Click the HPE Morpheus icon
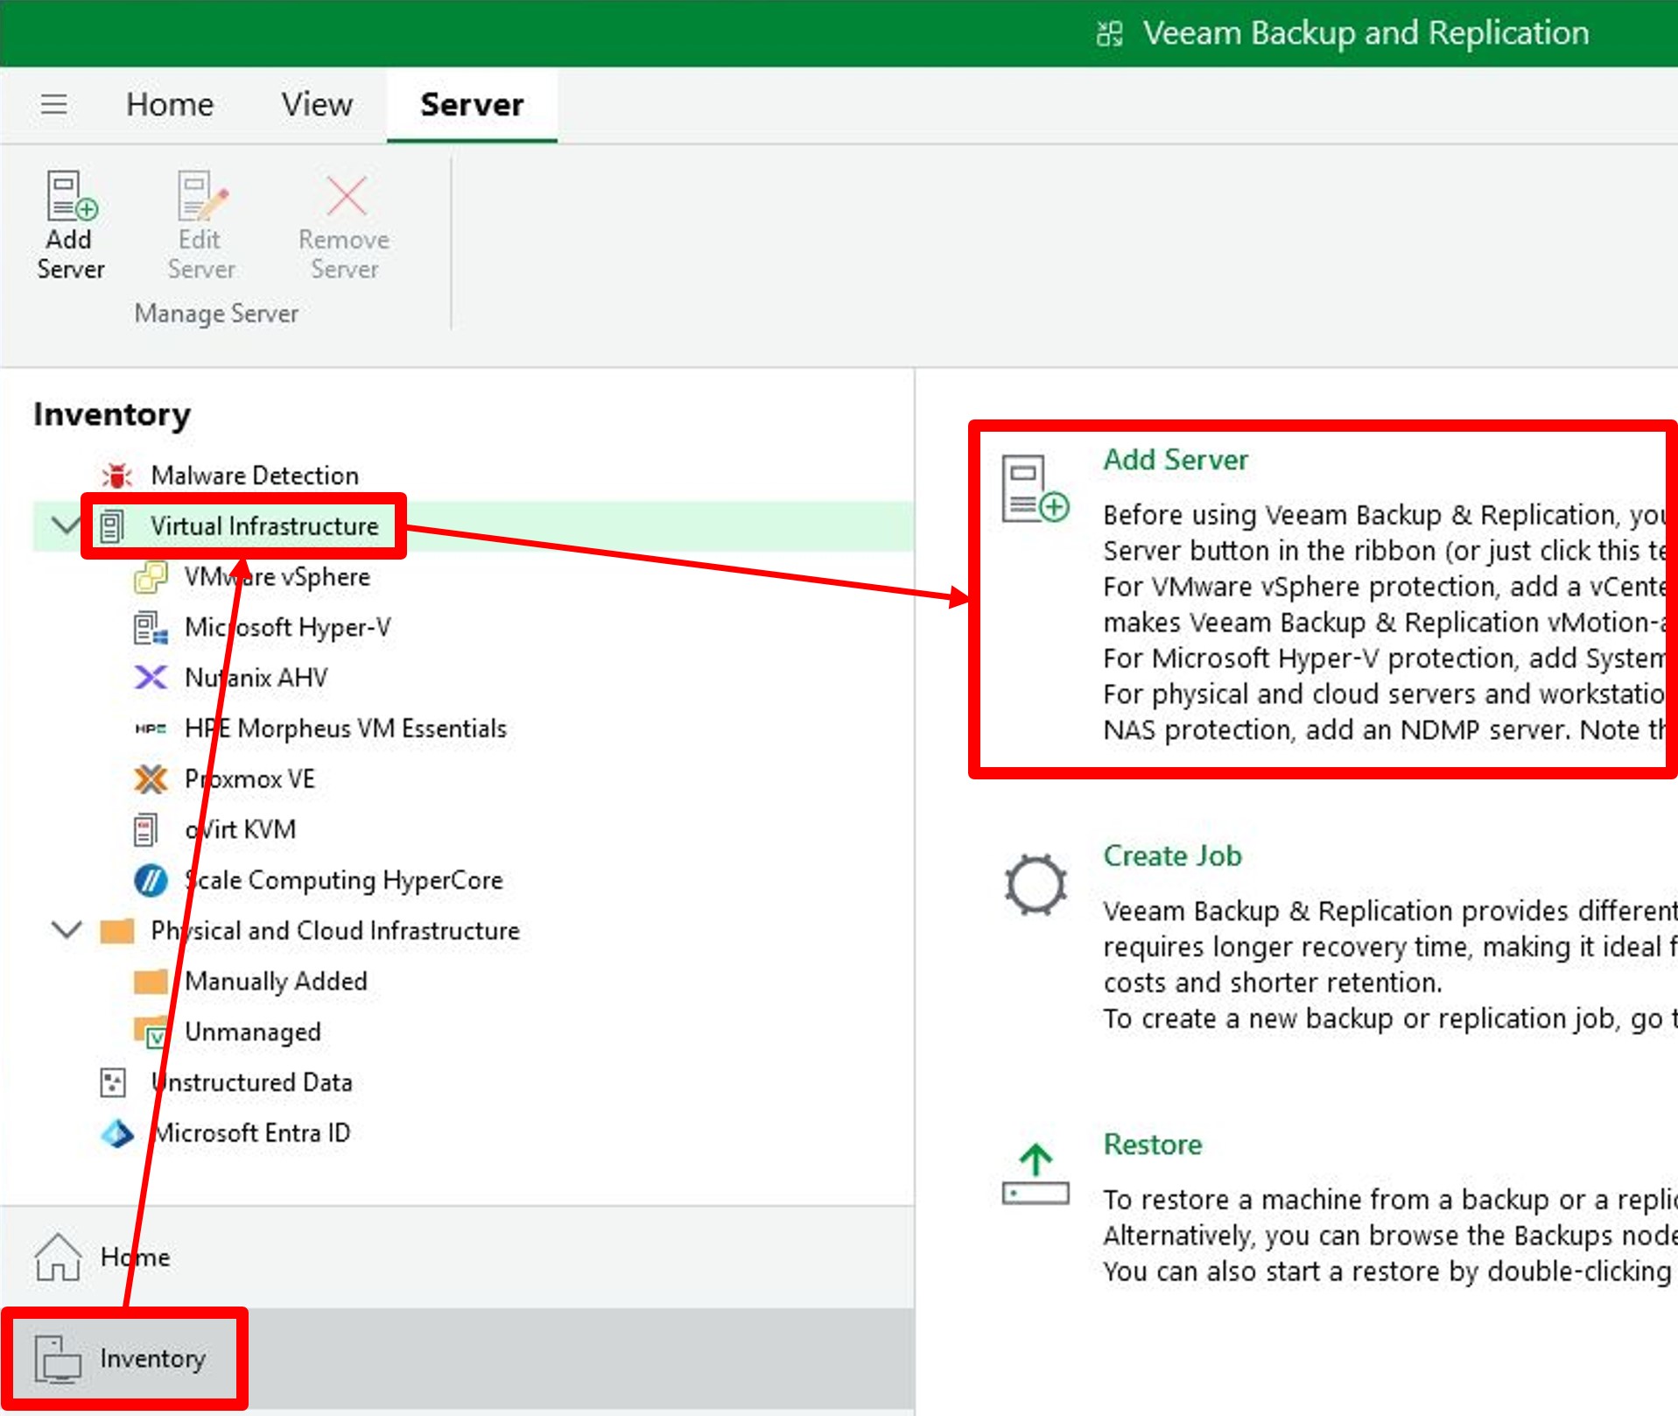The height and width of the screenshot is (1416, 1678). (x=151, y=729)
